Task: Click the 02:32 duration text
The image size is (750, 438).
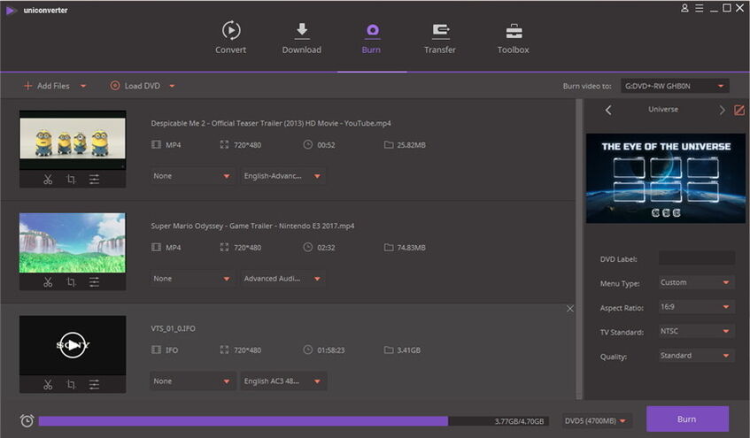Action: click(326, 248)
